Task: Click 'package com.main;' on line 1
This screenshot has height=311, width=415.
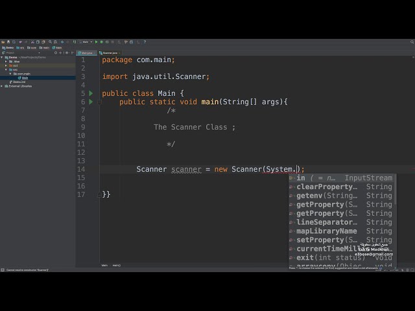Action: tap(138, 60)
